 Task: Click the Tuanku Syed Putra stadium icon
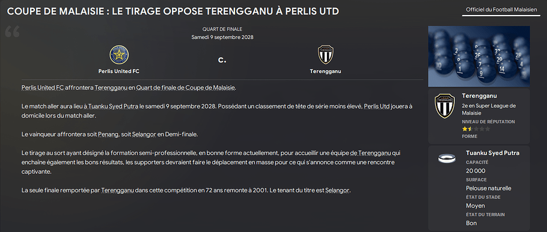pyautogui.click(x=447, y=159)
